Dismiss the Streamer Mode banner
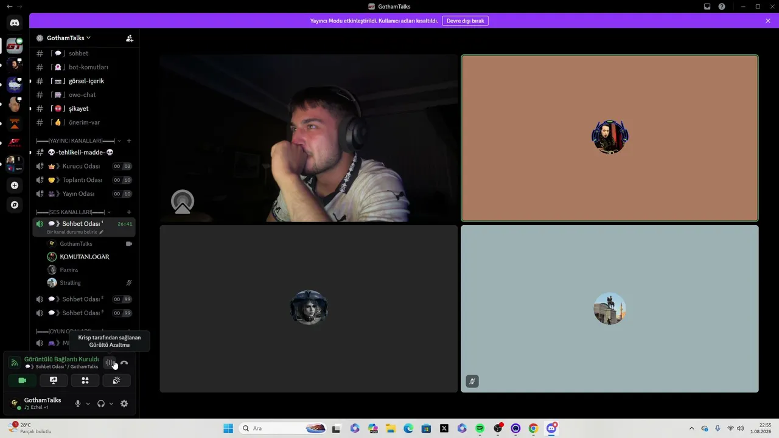The image size is (779, 438). click(x=768, y=21)
